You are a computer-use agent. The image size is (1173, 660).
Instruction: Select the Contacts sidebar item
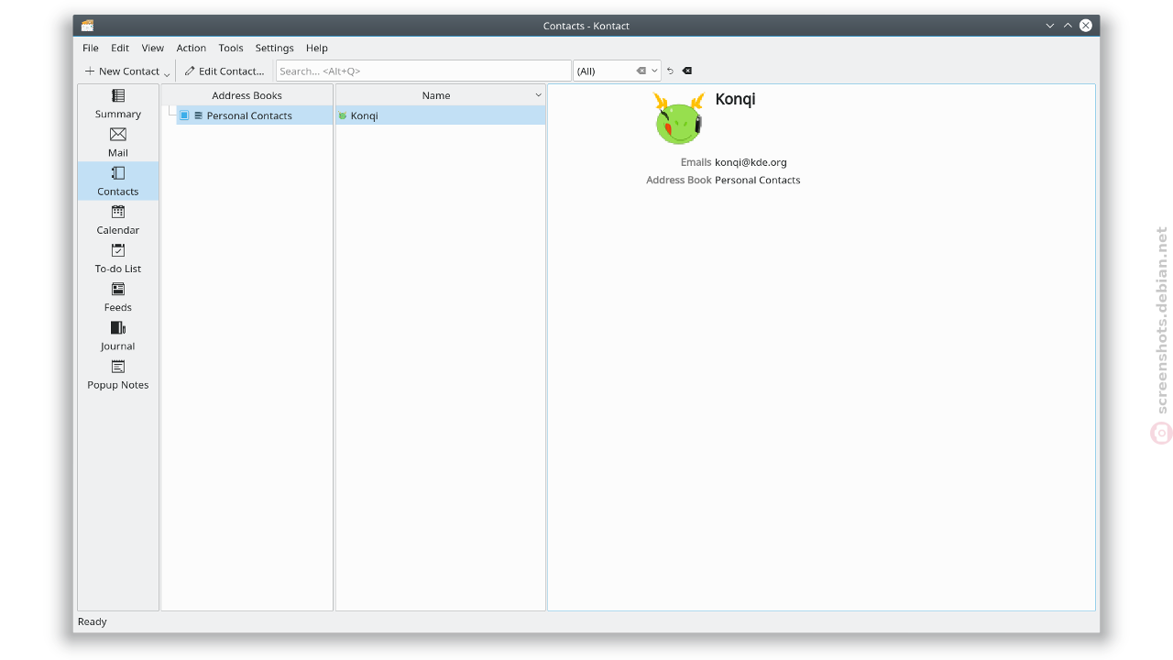[118, 181]
